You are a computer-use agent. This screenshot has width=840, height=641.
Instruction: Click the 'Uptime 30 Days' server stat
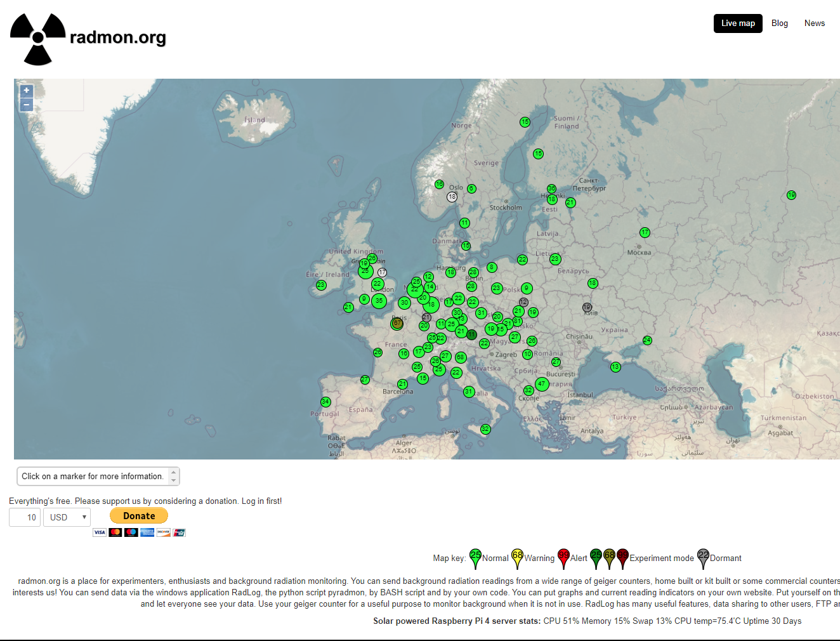(x=771, y=621)
